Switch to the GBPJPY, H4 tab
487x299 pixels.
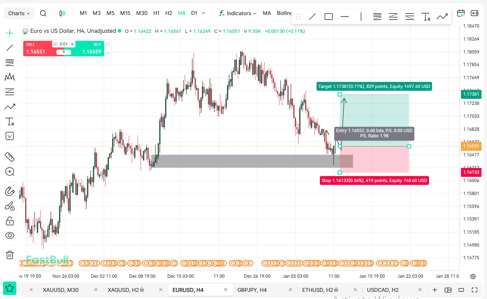point(252,290)
